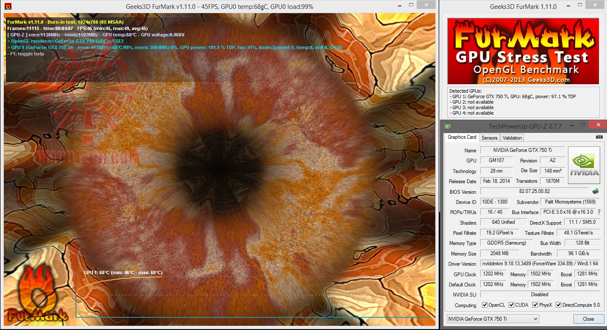Click the Transistors value 1870M
The width and height of the screenshot is (607, 330).
pyautogui.click(x=552, y=181)
